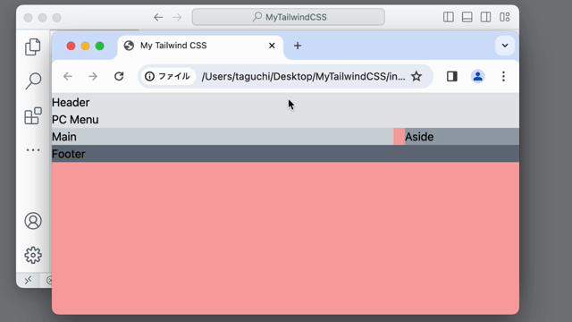Open Search view in VS Code sidebar
The height and width of the screenshot is (322, 572).
coord(33,80)
